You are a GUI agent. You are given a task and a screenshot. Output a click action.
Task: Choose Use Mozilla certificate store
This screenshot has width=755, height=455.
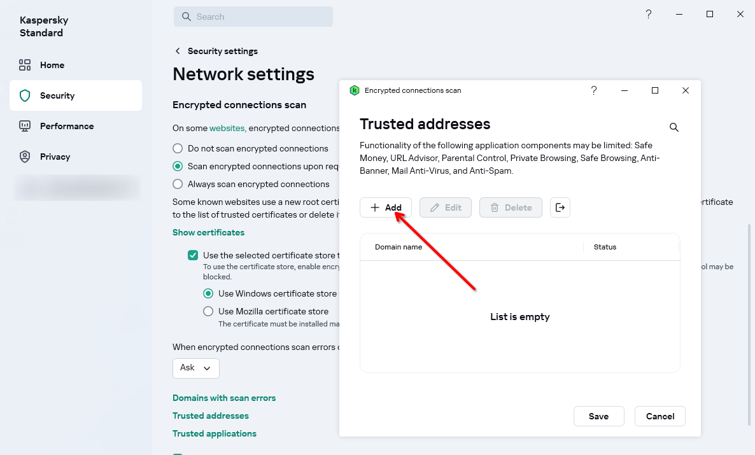point(208,311)
